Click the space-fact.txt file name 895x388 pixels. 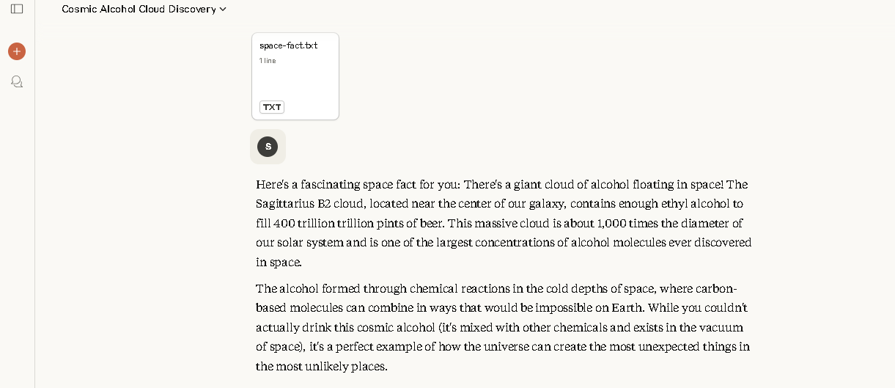coord(288,45)
